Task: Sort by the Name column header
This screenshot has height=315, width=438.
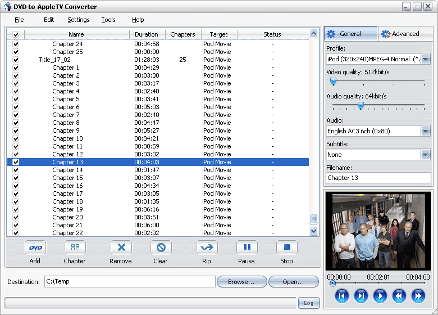Action: coord(77,34)
